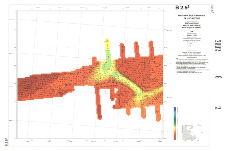
Task: Click the year 2000 under the title
Action: (x=184, y=32)
